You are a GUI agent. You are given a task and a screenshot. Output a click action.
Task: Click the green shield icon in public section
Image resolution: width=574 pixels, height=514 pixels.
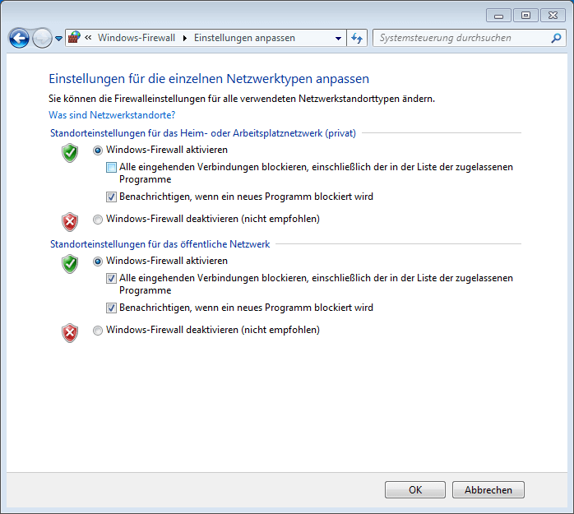tap(70, 264)
